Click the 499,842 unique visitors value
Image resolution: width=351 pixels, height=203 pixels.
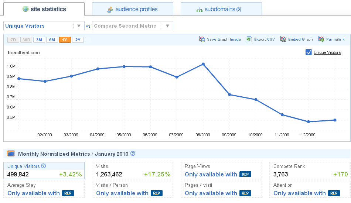tap(18, 174)
